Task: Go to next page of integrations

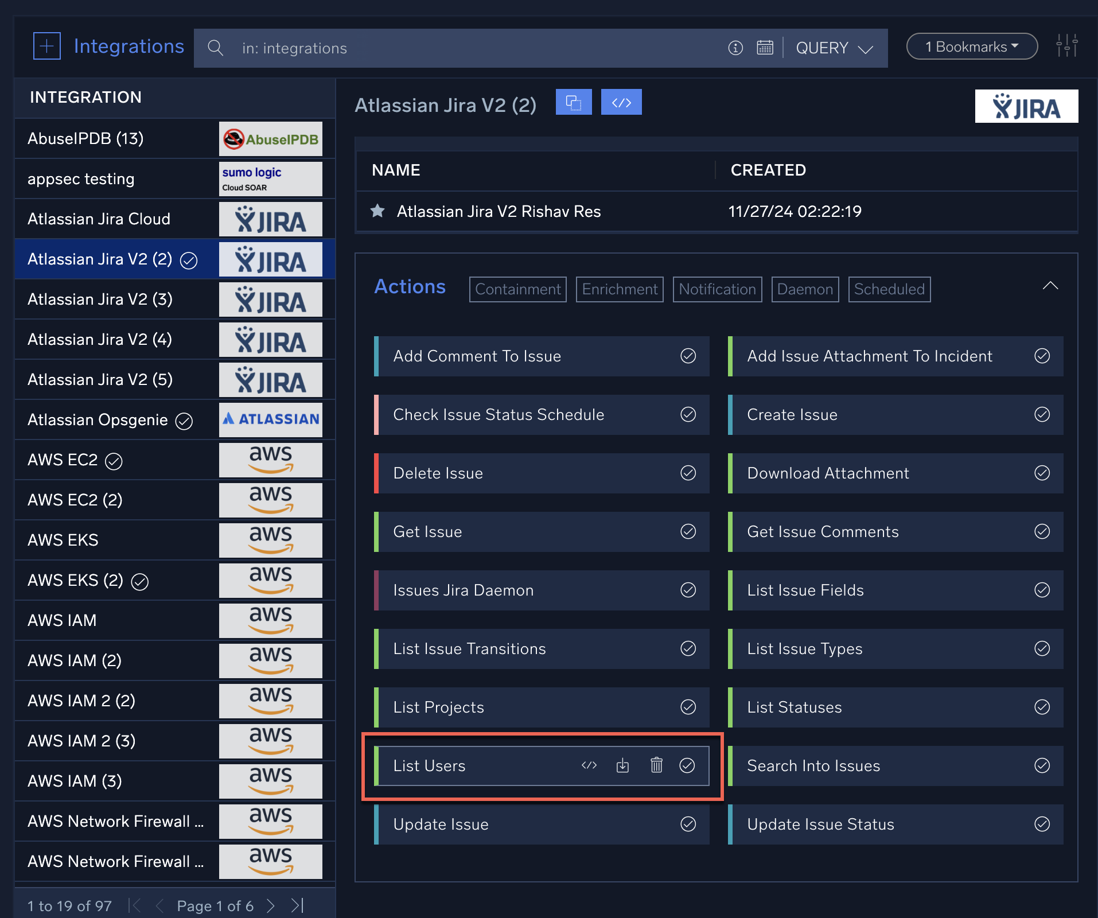Action: 271,906
